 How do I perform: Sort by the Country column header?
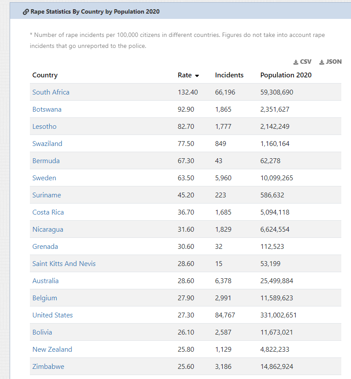(x=45, y=75)
